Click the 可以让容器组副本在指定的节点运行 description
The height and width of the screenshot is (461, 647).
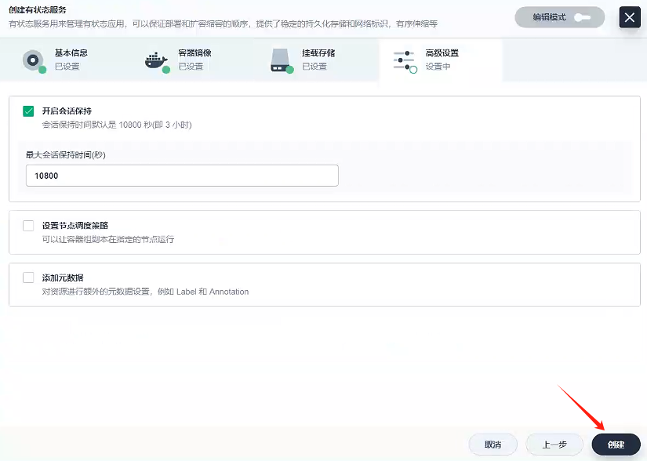point(108,239)
